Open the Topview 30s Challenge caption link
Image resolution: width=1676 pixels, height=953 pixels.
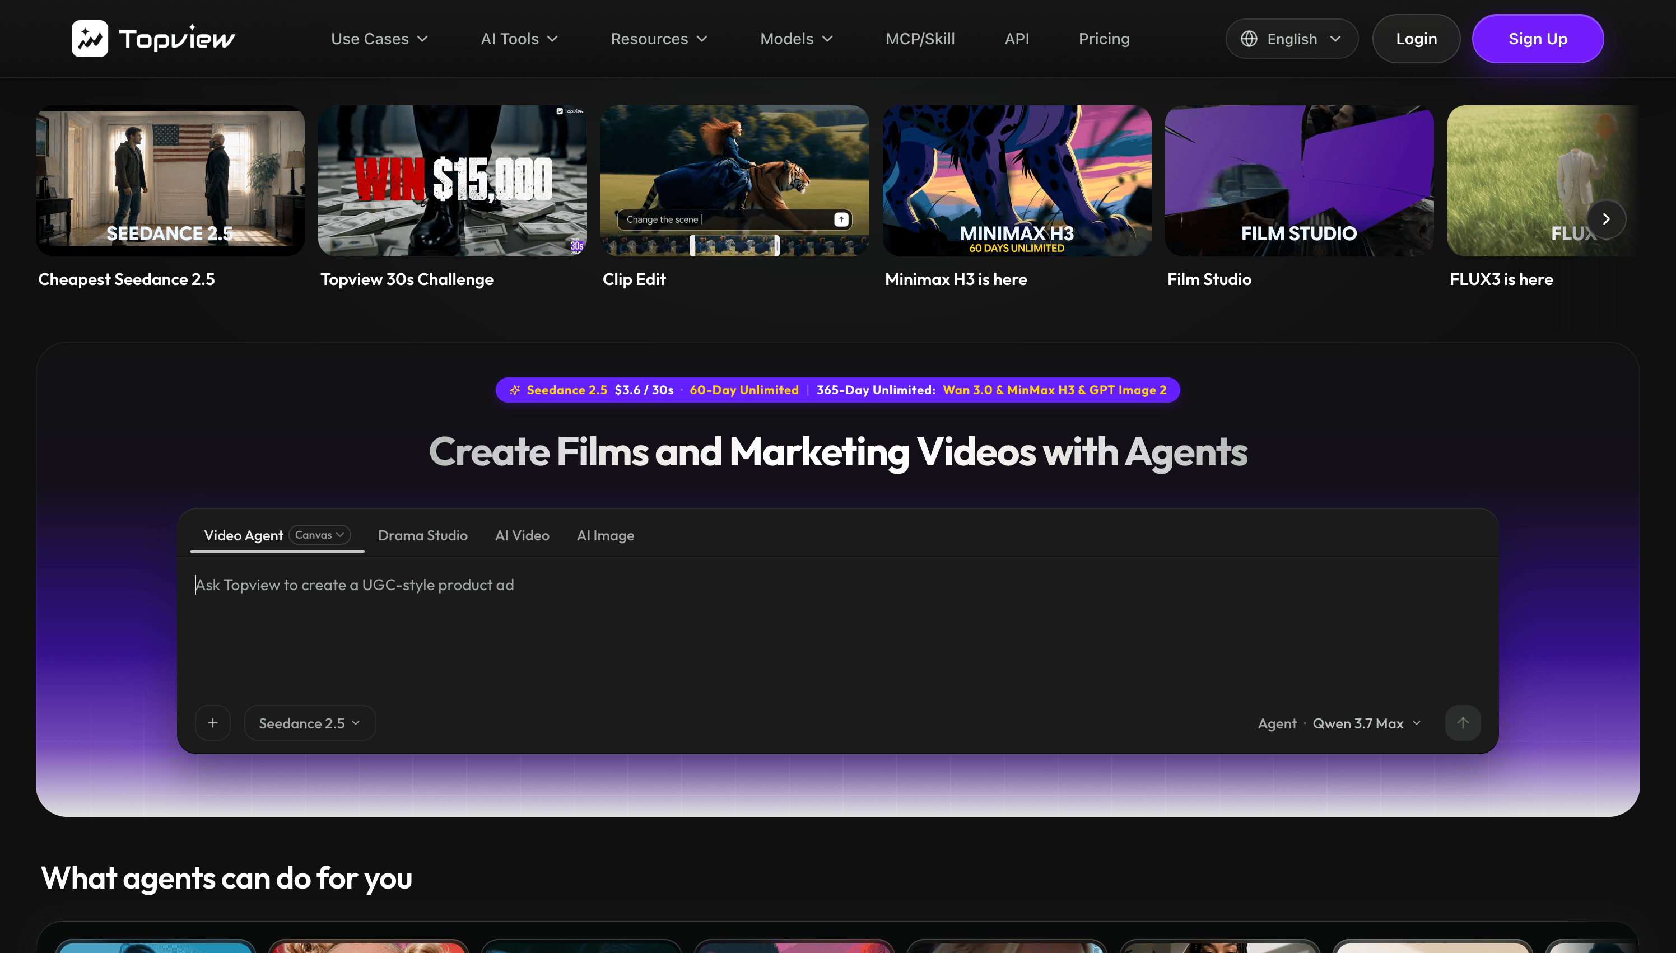click(407, 279)
